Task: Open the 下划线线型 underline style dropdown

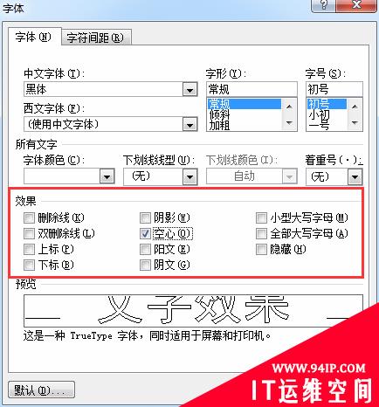Action: pyautogui.click(x=189, y=176)
